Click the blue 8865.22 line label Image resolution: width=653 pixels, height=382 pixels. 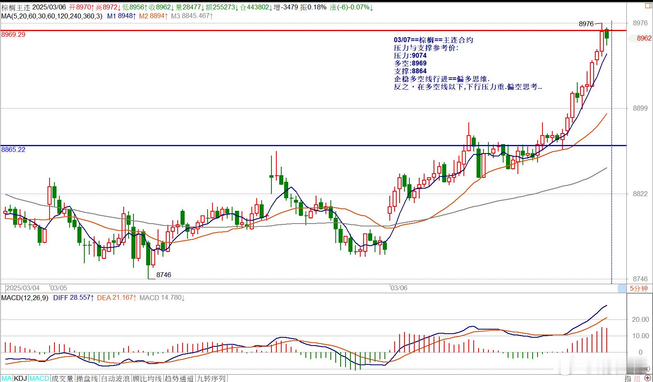coord(14,149)
